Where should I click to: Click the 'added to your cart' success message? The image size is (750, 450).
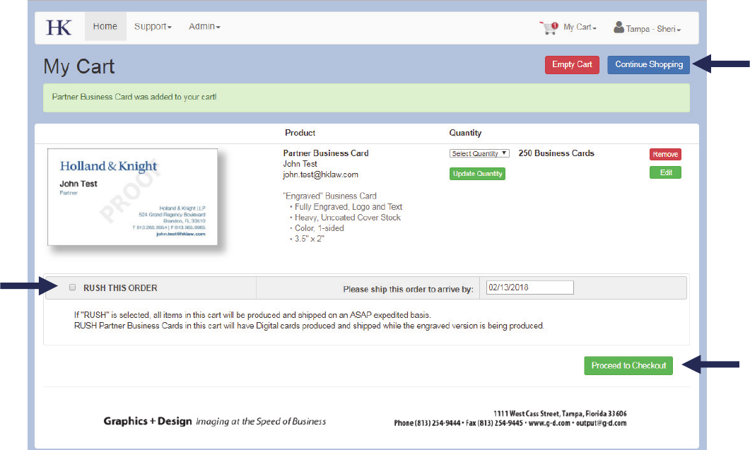[x=366, y=97]
